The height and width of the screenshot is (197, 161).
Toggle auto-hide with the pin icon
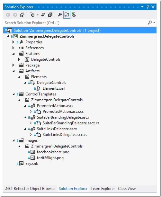click(148, 7)
